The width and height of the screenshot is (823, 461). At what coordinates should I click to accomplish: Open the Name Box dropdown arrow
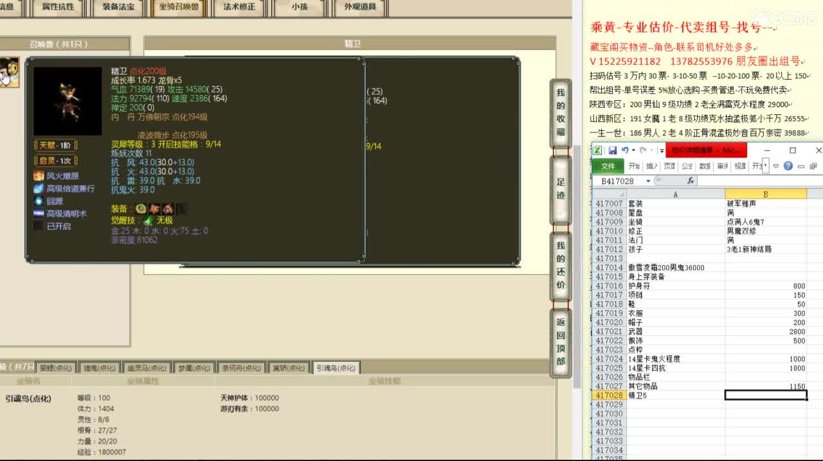click(648, 181)
